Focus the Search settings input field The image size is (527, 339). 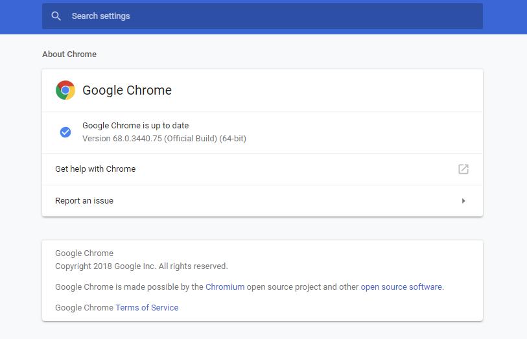point(259,16)
